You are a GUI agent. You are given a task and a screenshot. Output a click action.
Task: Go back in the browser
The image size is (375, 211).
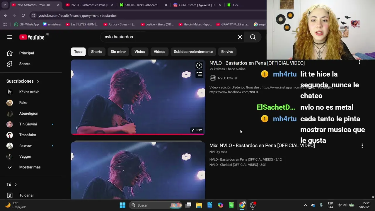pyautogui.click(x=6, y=15)
